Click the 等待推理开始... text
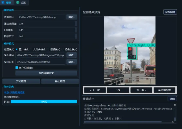Viewport: 182px width, 129px height. click(12, 97)
